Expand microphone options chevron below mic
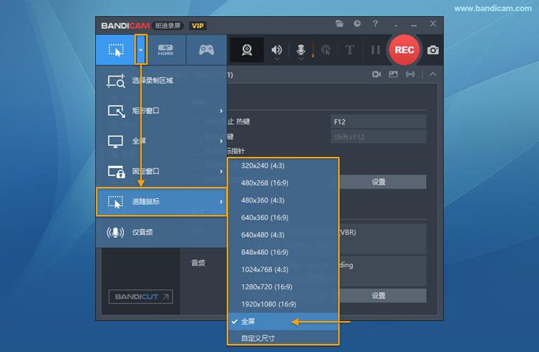539x352 pixels. [301, 59]
